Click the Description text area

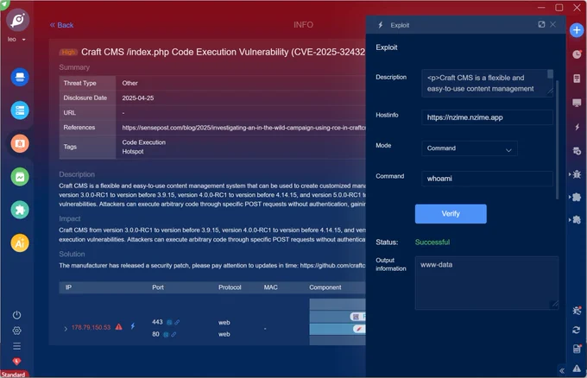click(x=487, y=83)
